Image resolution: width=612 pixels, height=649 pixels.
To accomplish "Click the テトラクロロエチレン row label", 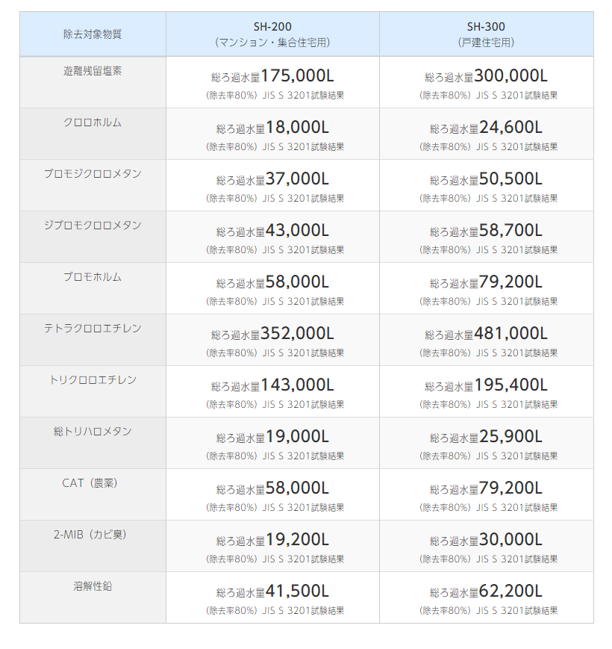I will (93, 329).
